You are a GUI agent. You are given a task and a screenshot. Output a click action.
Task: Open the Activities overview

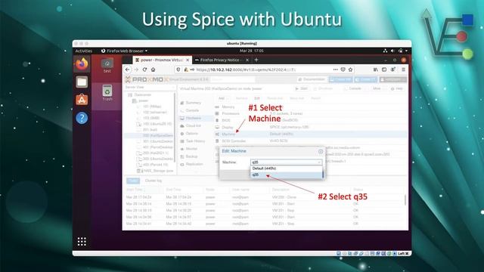point(84,51)
